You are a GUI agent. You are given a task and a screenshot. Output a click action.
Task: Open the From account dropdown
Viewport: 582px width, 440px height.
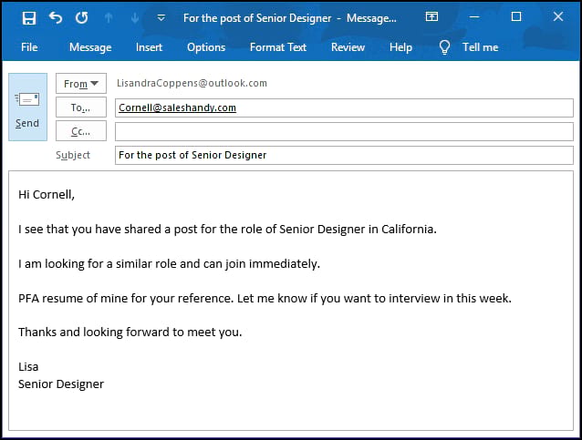81,84
